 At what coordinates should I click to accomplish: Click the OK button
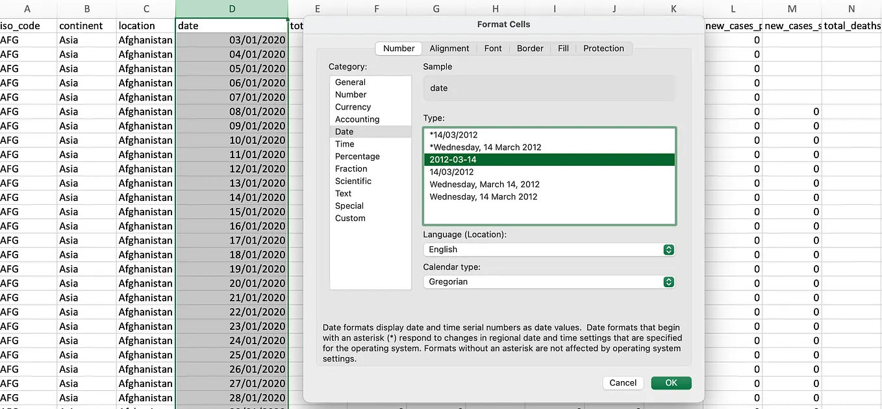(671, 383)
